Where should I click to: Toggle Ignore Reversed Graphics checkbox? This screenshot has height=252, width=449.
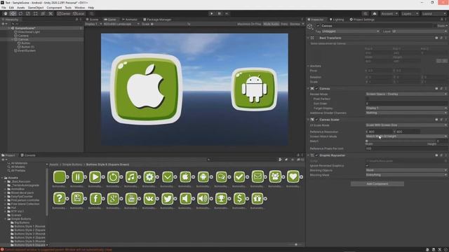pyautogui.click(x=367, y=165)
